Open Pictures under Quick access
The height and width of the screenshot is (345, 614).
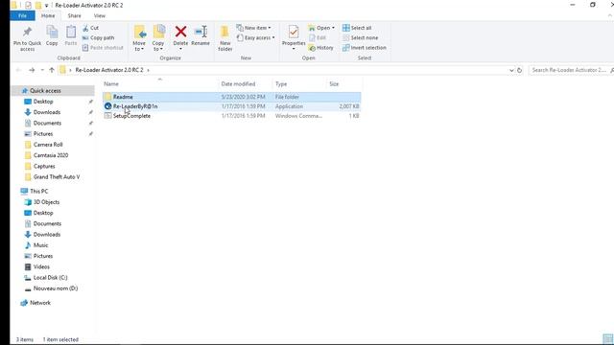[x=43, y=134]
